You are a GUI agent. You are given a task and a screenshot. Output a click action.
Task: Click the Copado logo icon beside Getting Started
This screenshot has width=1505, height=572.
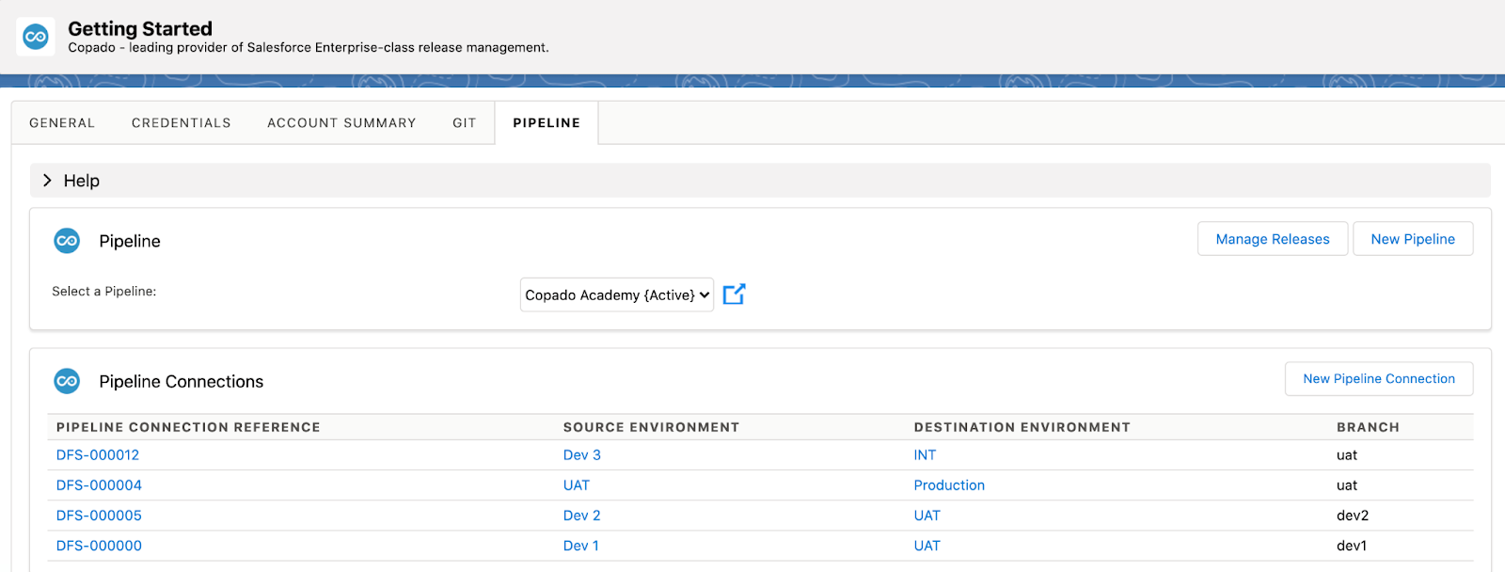(x=36, y=37)
